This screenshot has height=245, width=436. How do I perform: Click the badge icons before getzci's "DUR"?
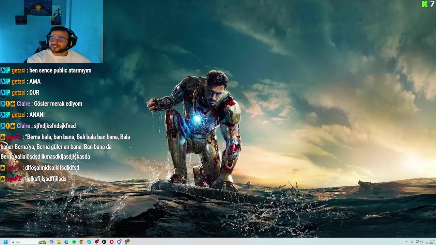pos(5,93)
